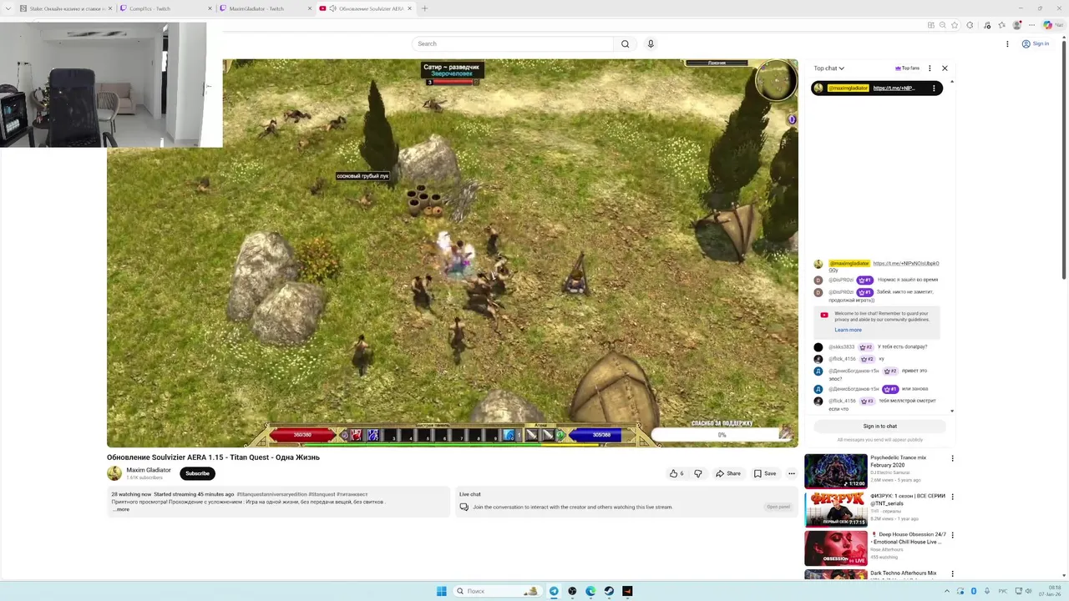This screenshot has width=1069, height=601.
Task: Open options menu for Deep House Obsession
Action: coord(952,535)
